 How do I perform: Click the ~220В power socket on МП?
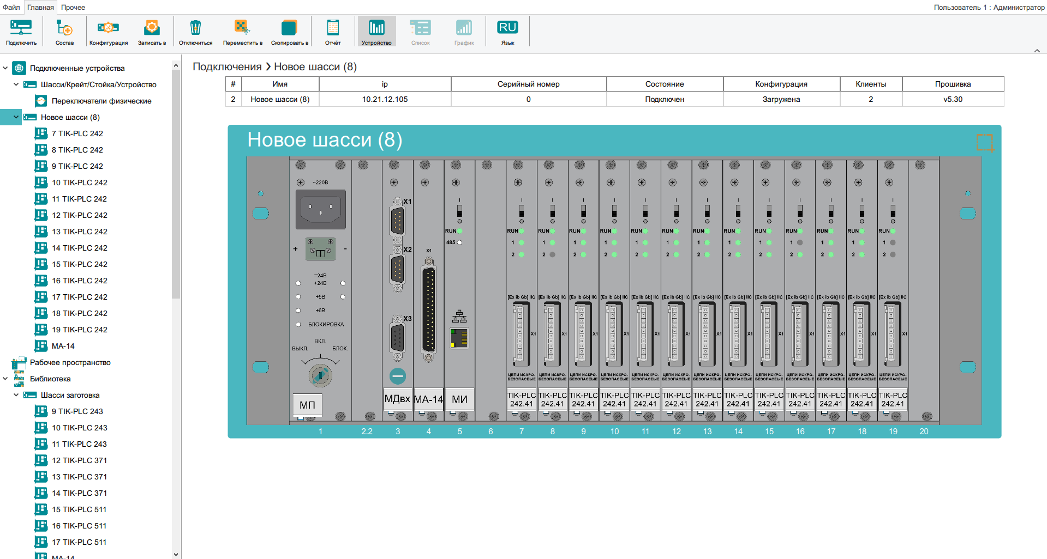[x=320, y=209]
